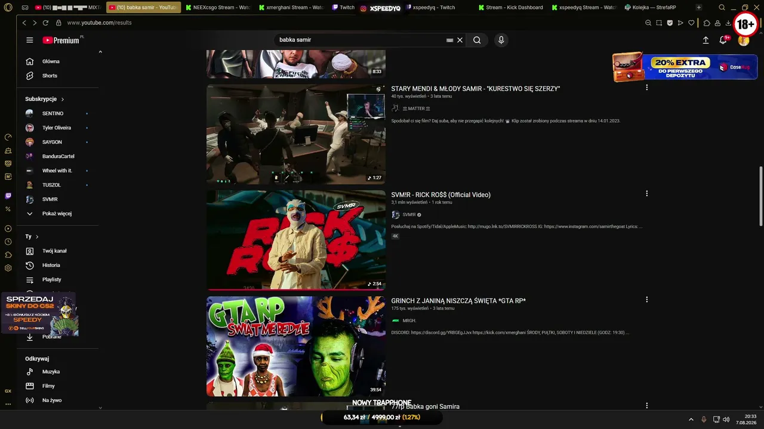Clear the search box text

pyautogui.click(x=460, y=40)
